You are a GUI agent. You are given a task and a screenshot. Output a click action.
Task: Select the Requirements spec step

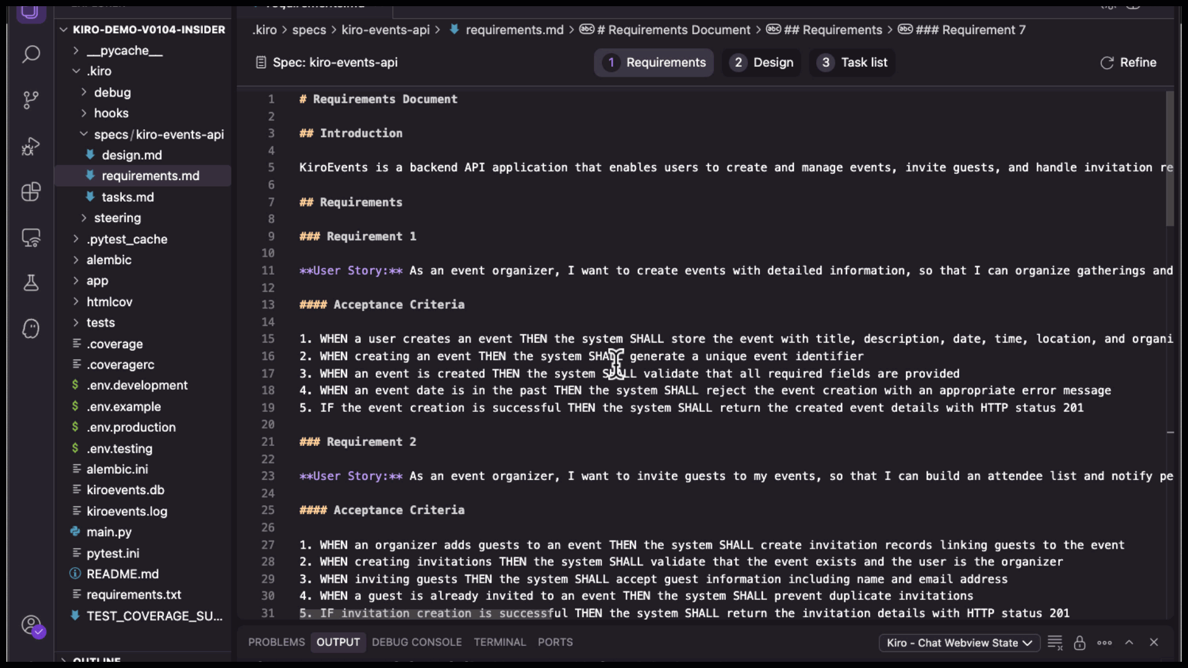(654, 62)
